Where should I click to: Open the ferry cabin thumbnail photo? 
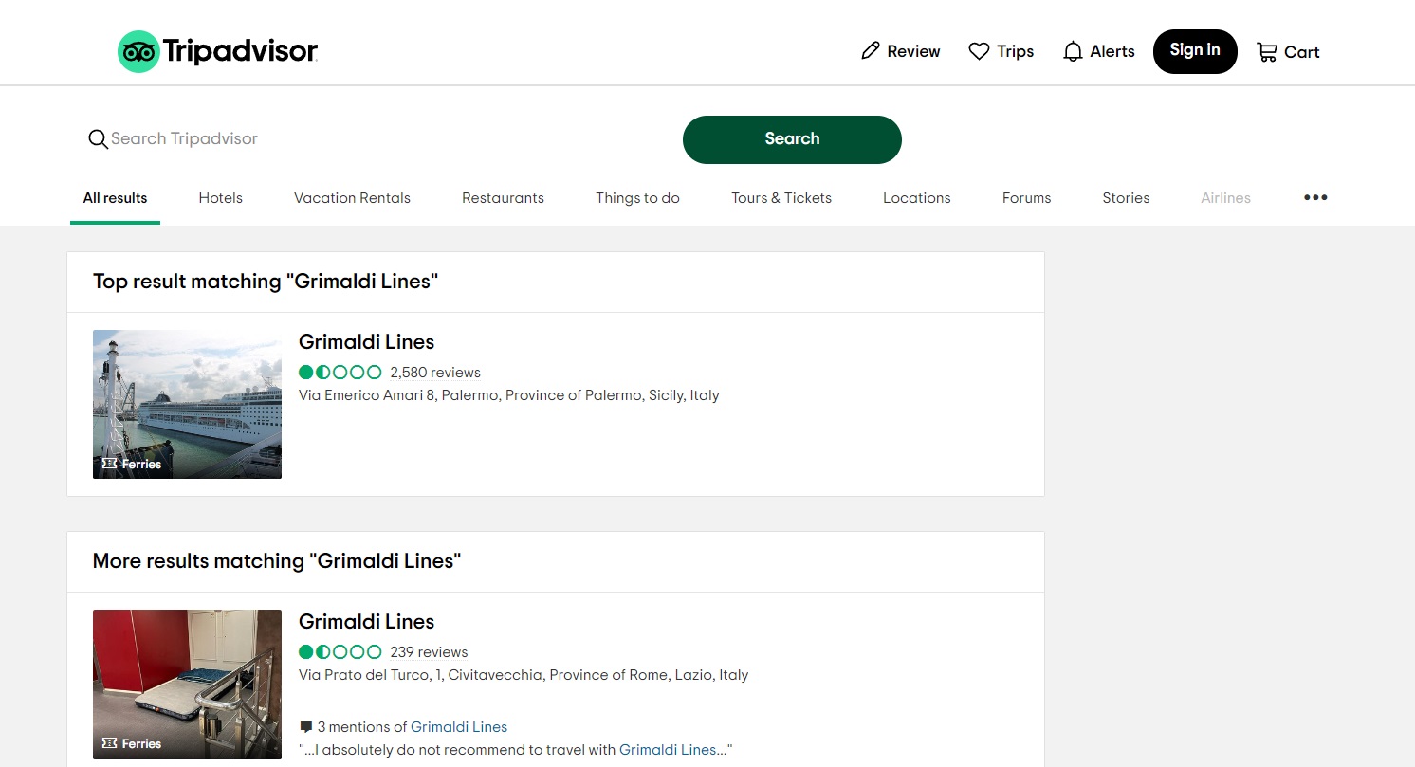pyautogui.click(x=187, y=684)
